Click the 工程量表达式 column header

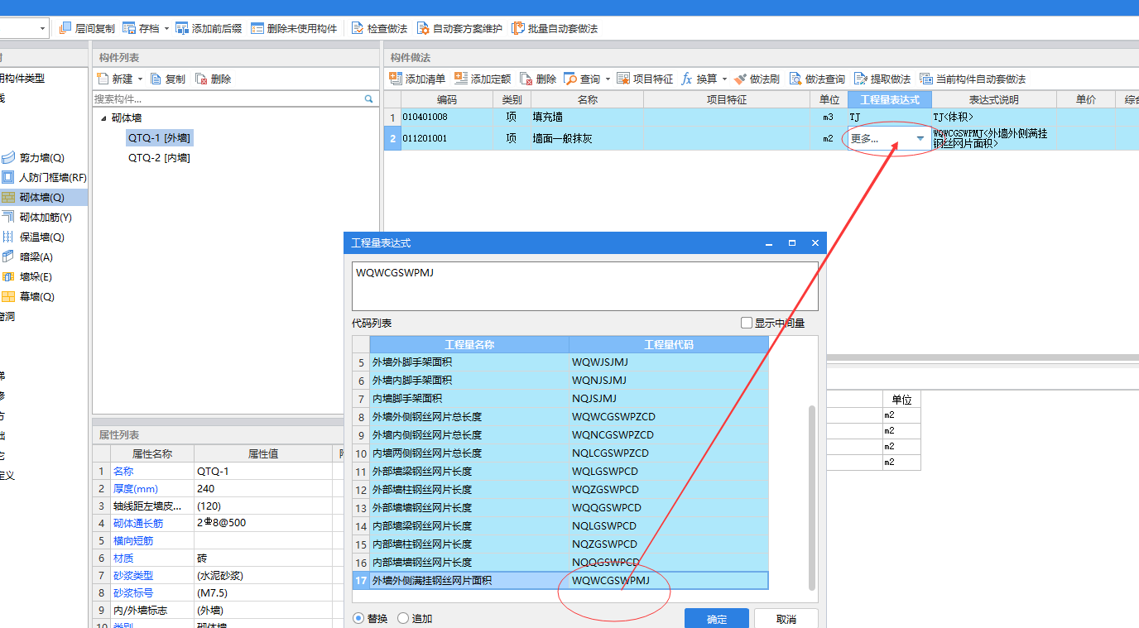pos(890,99)
